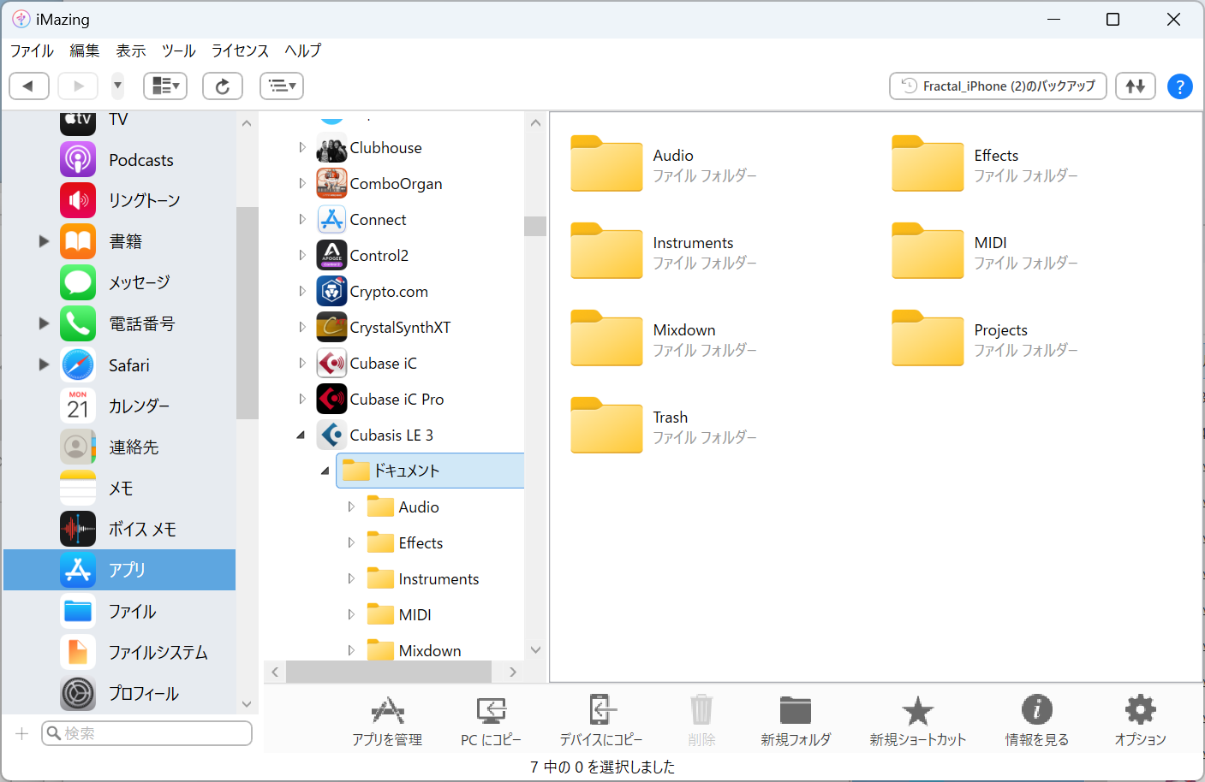
Task: Select the リングトーン ringtone icon
Action: [78, 200]
